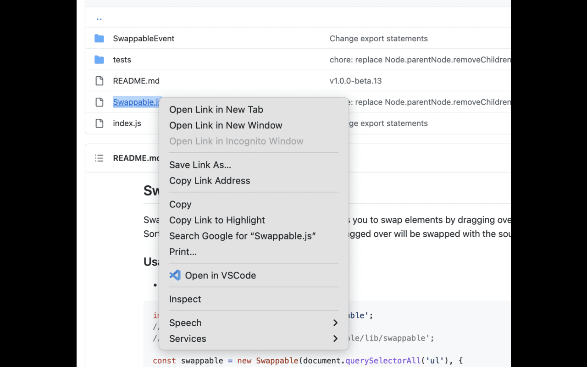Click the tests folder icon
The image size is (587, 367).
tap(100, 60)
